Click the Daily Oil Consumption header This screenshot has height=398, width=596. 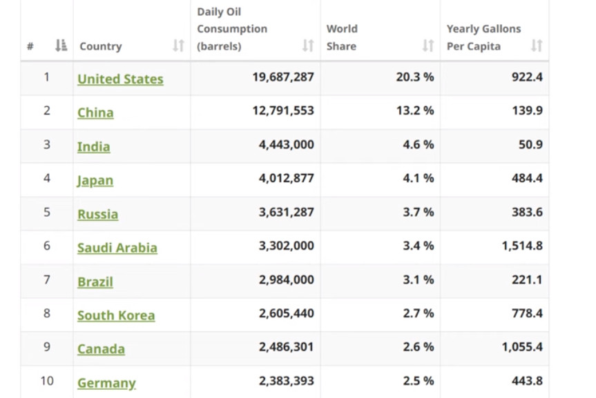[x=232, y=29]
